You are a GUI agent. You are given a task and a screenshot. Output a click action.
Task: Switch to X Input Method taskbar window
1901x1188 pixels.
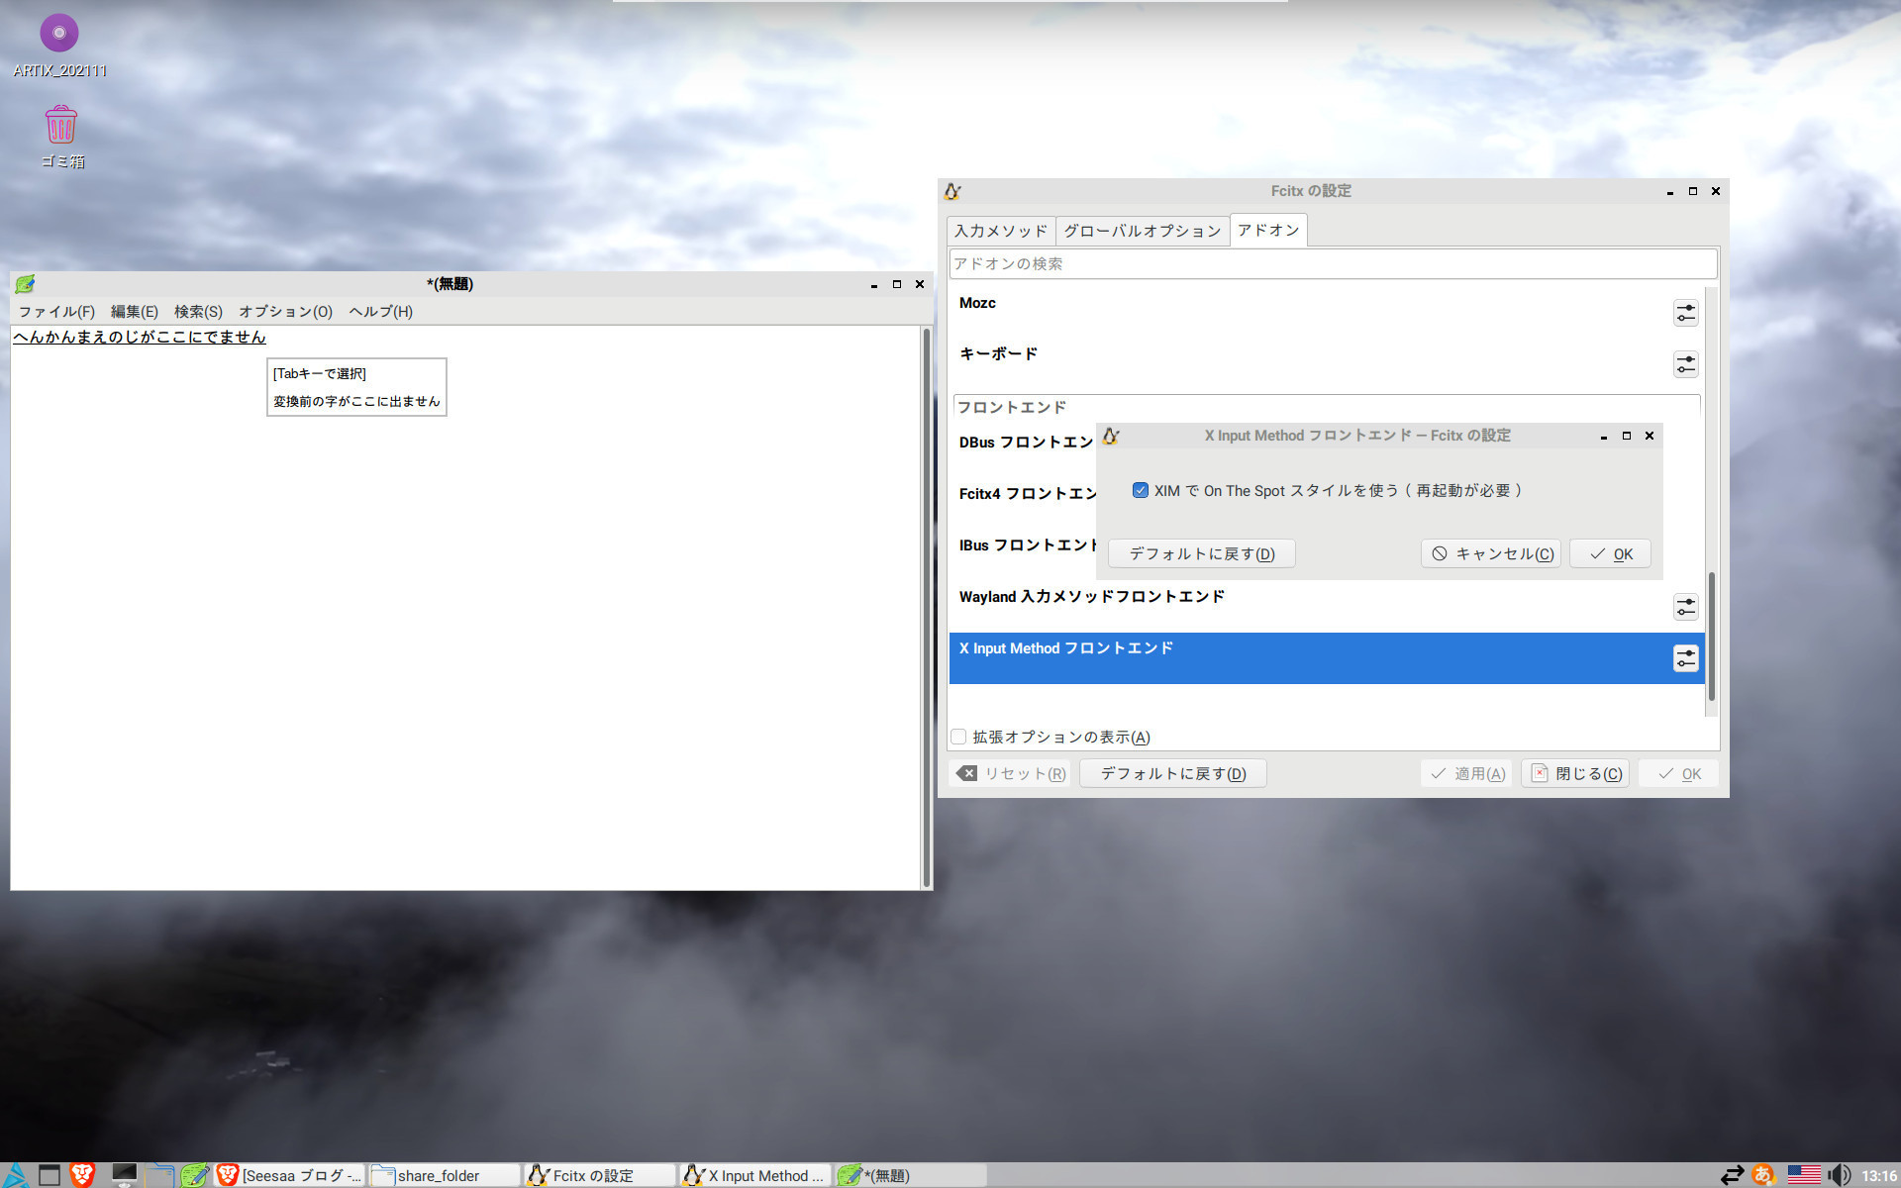754,1175
